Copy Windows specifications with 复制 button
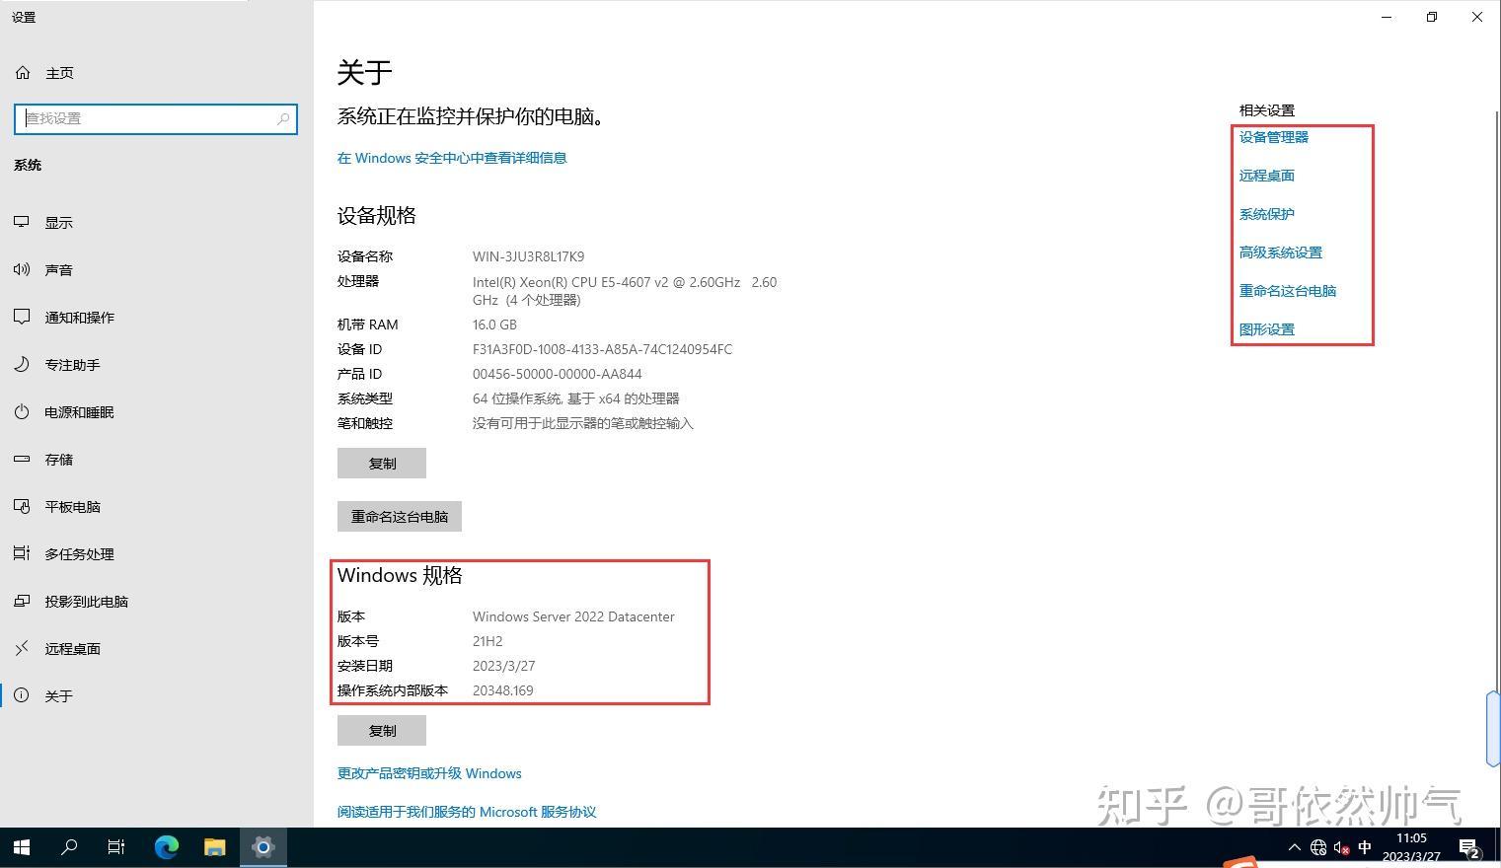Viewport: 1501px width, 868px height. click(x=382, y=731)
